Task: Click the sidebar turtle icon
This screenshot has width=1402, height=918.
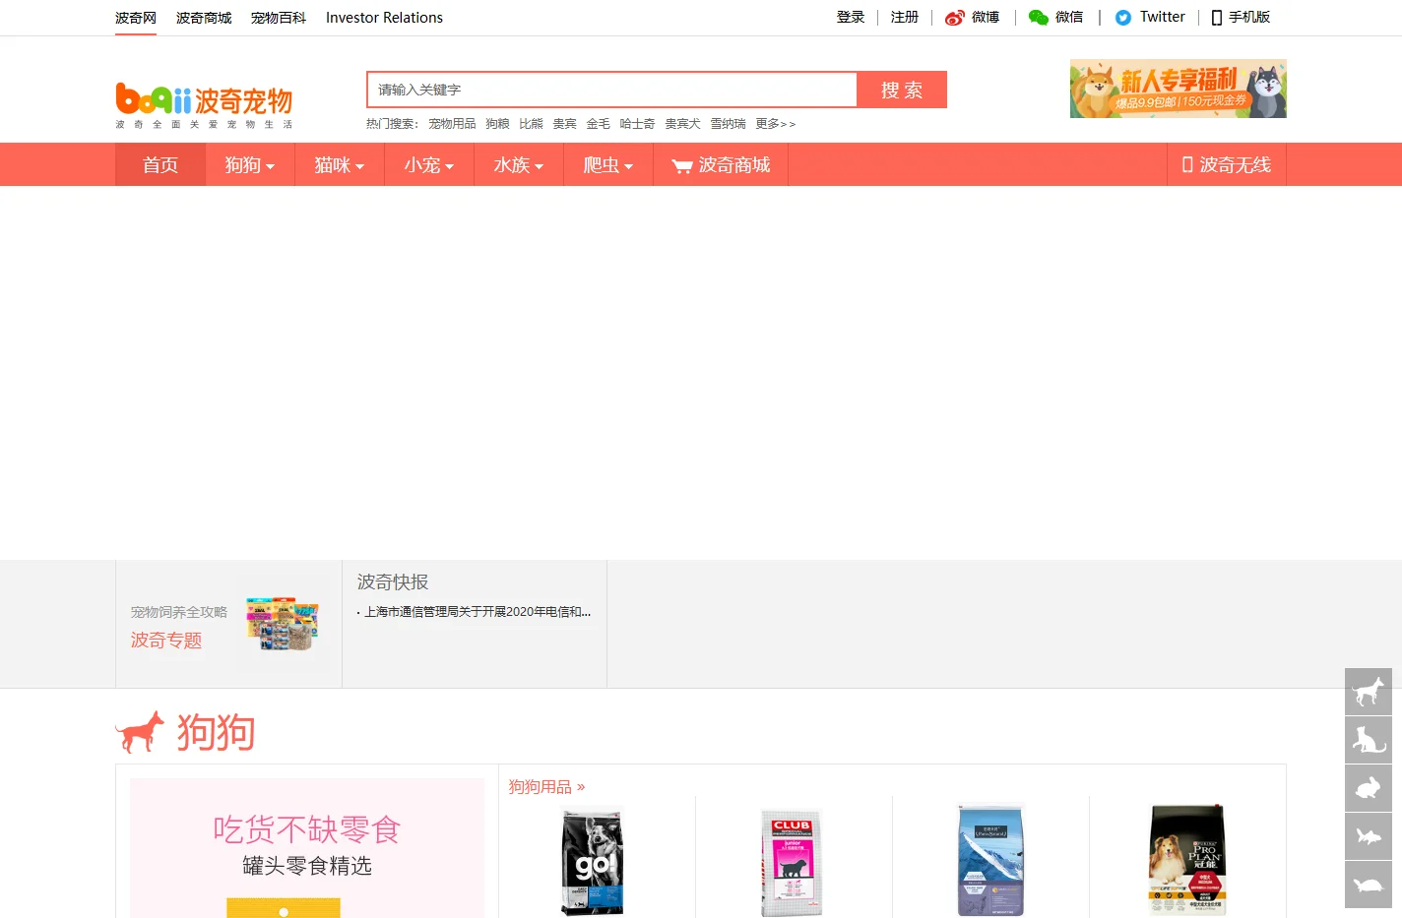Action: coord(1369,885)
